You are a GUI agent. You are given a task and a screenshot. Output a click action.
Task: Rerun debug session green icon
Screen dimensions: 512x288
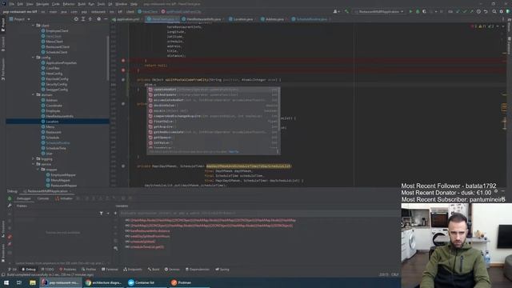click(x=10, y=198)
